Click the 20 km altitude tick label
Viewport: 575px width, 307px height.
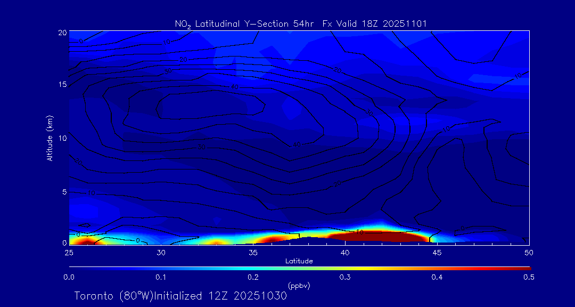(62, 32)
